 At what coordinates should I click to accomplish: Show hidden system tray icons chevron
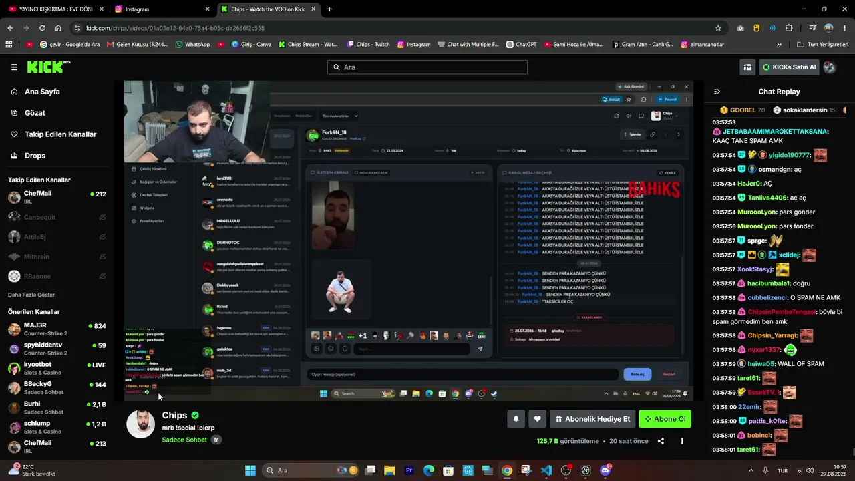point(751,470)
